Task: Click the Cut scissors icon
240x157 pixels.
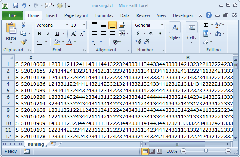Action: 23,25
